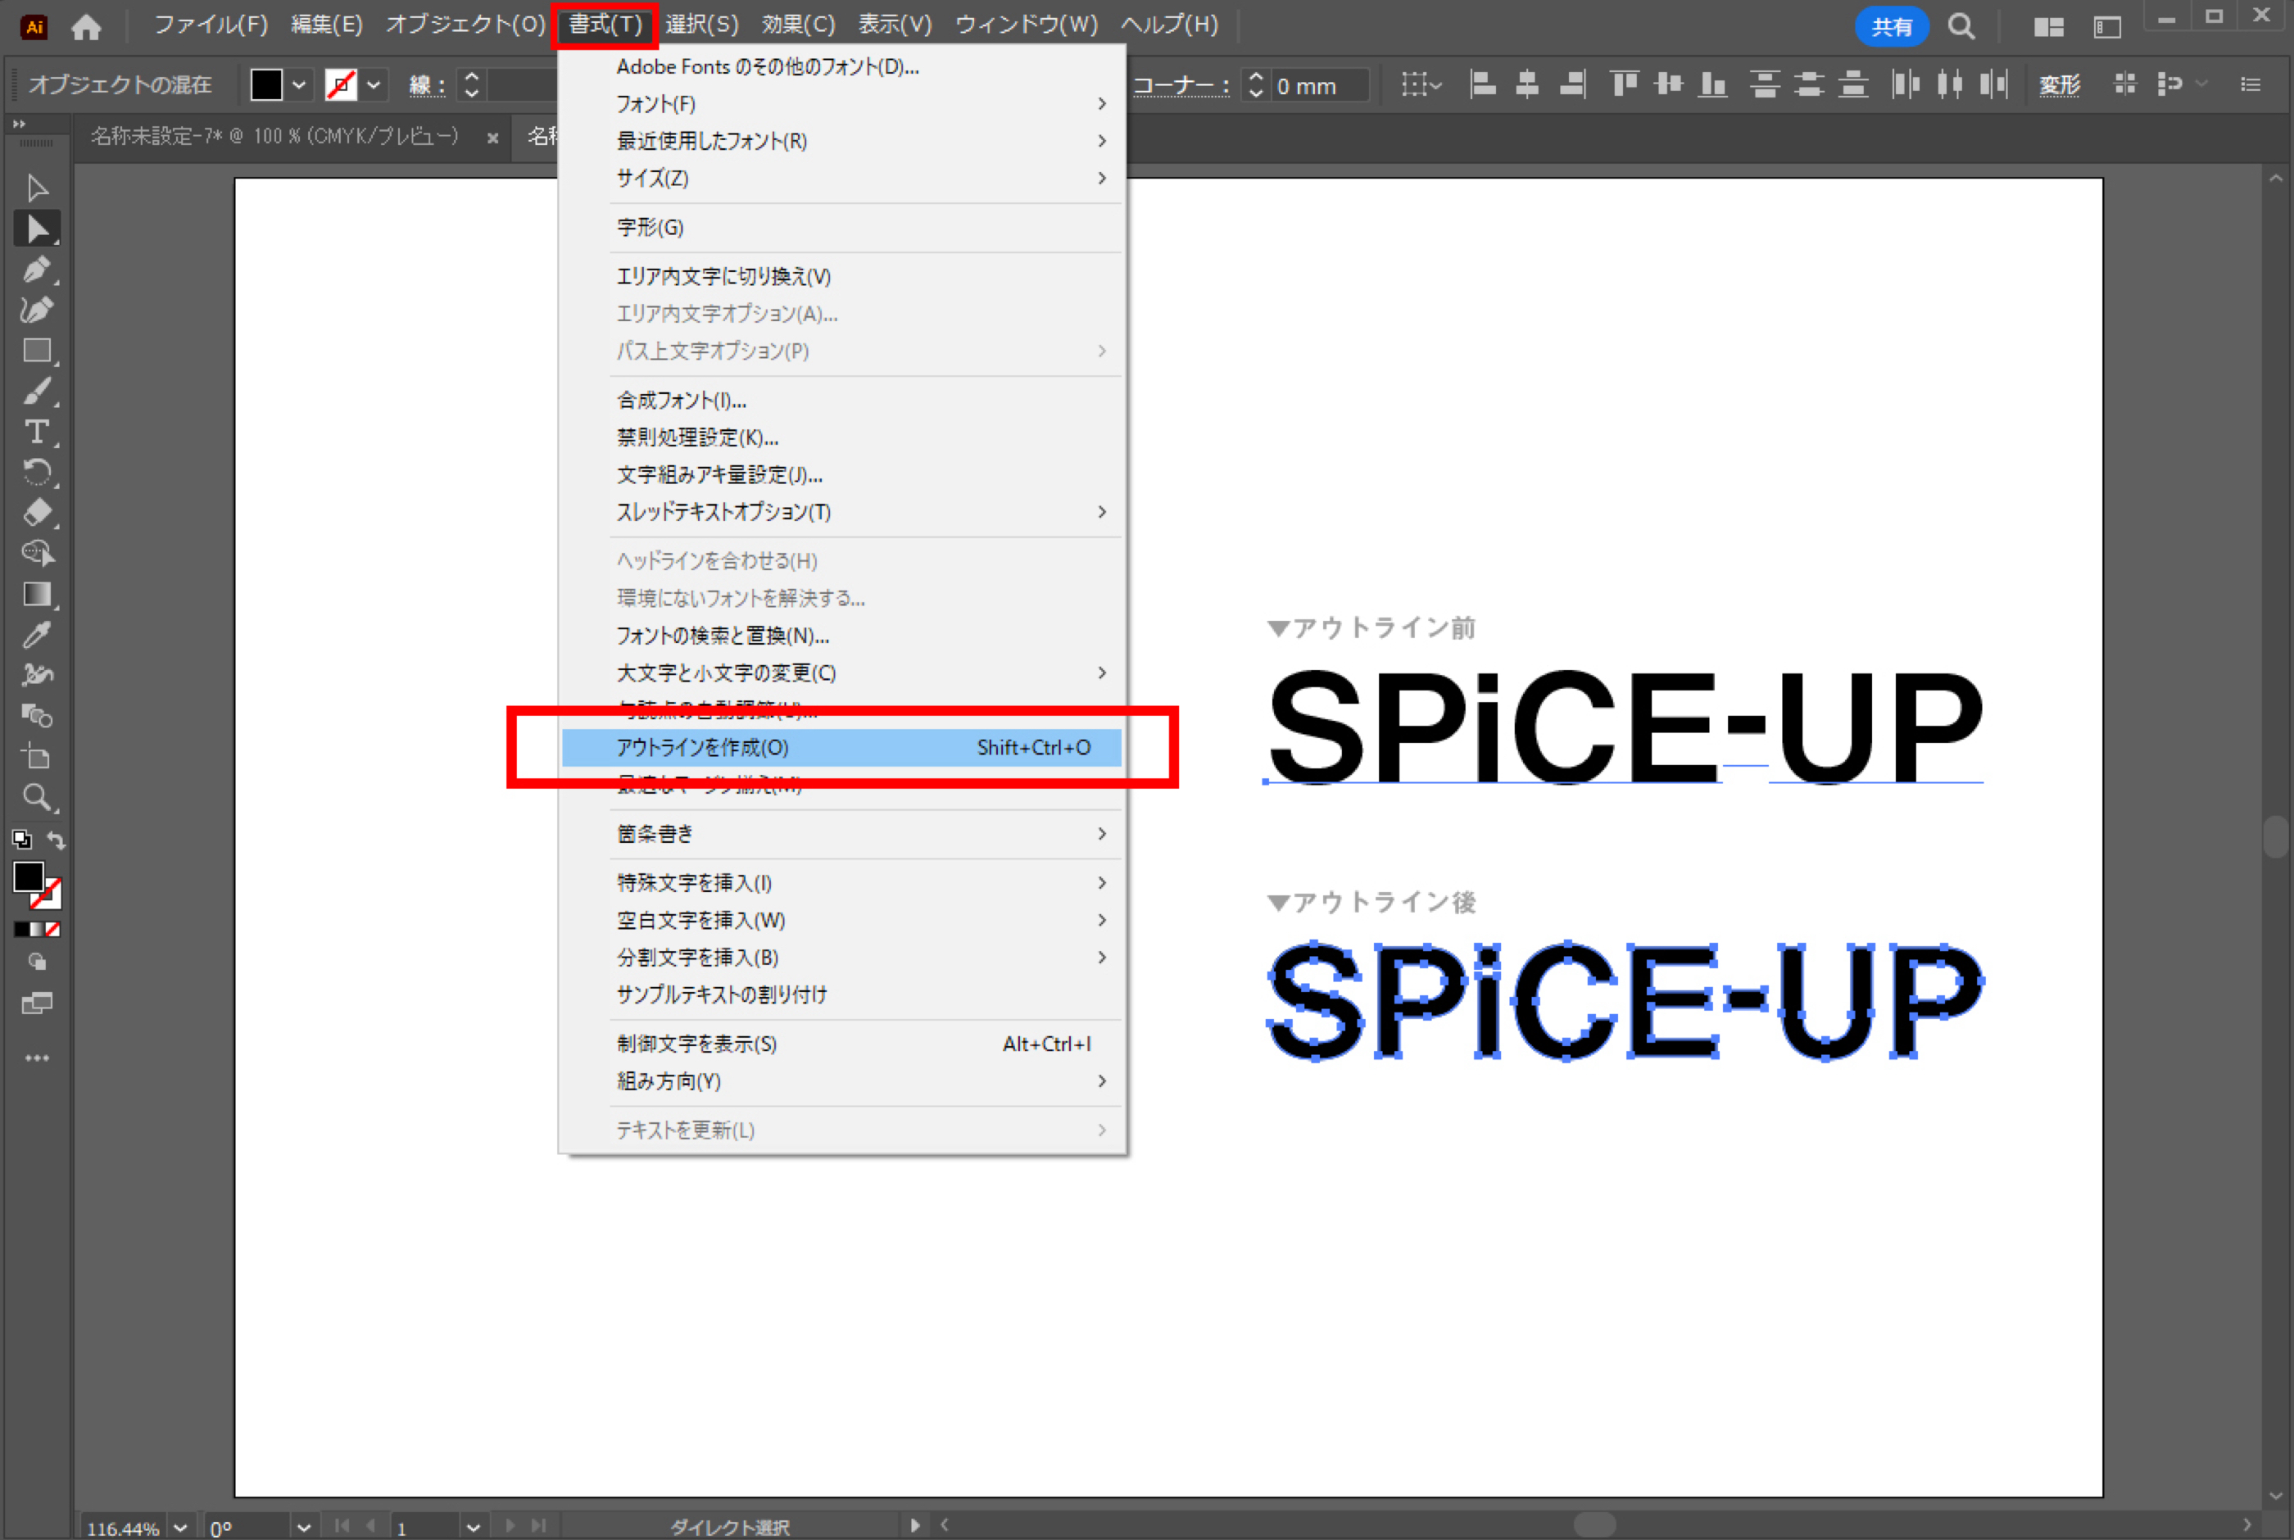Screen dimensions: 2294x1540
Task: Set the None paint mode box
Action: click(53, 929)
